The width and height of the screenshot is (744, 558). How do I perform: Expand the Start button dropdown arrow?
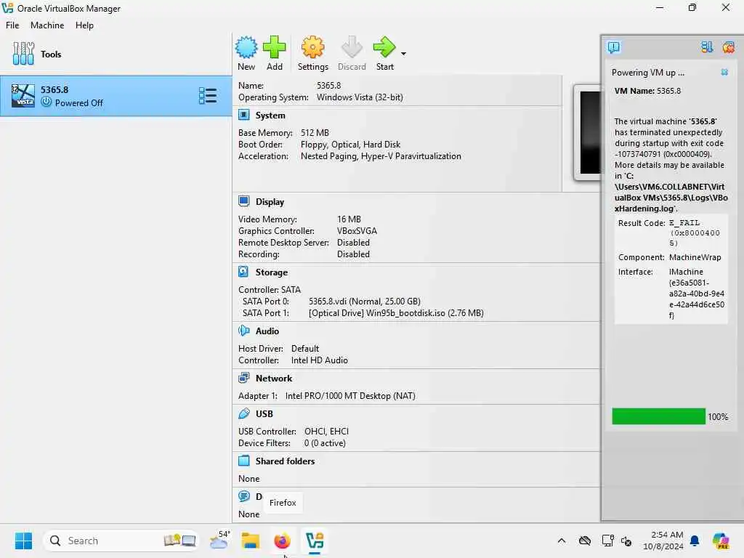click(x=403, y=54)
